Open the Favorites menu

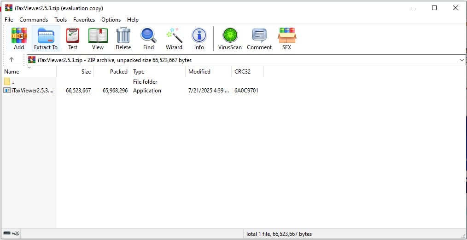click(x=84, y=20)
